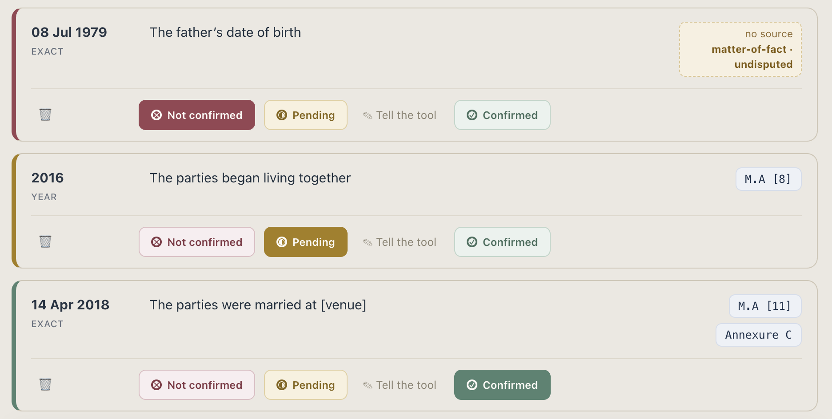Set the marriage entry to Pending
Screen dimensions: 832x419
[x=306, y=385]
